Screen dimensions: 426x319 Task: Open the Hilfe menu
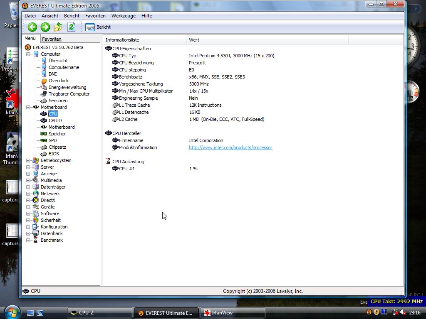click(x=146, y=16)
